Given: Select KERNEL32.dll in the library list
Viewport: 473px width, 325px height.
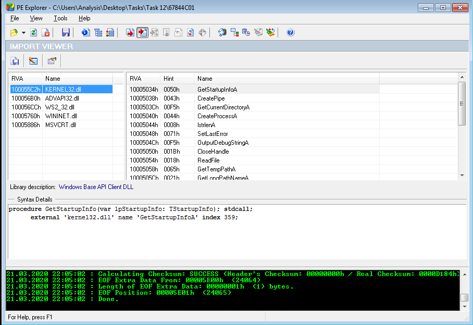Looking at the screenshot, I should (63, 90).
